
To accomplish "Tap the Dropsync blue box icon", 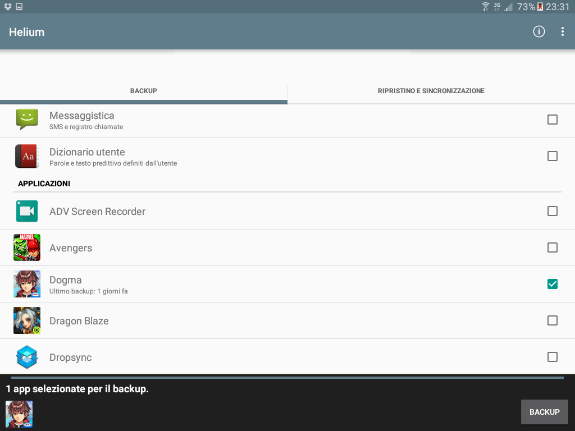I will (x=27, y=357).
